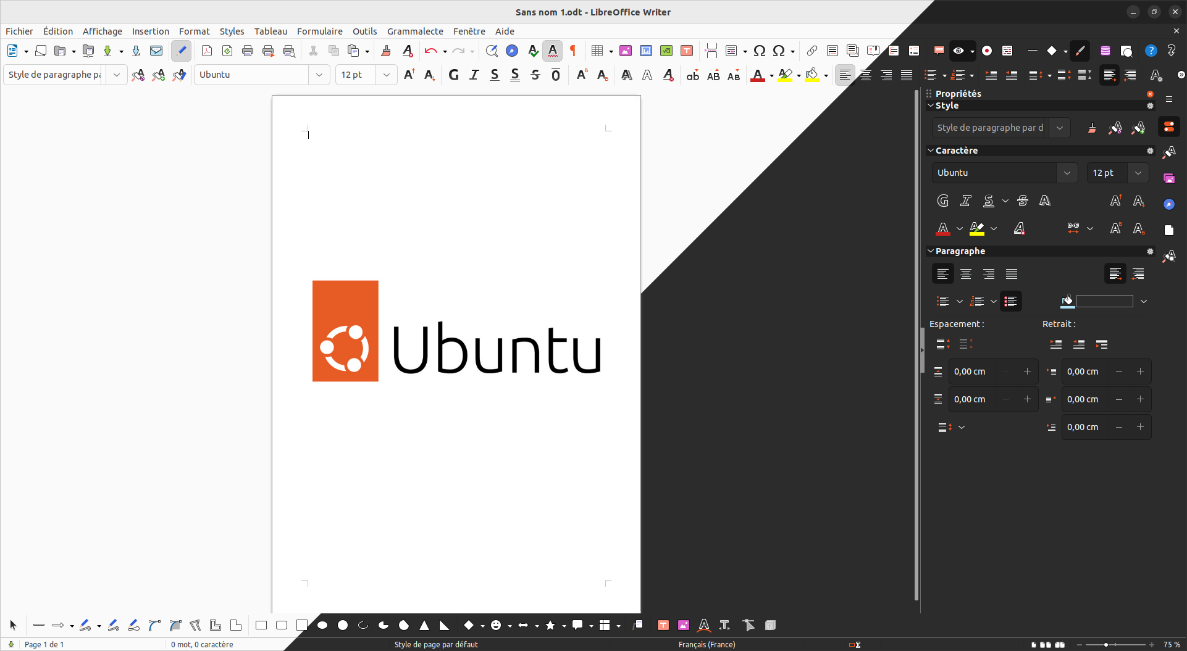This screenshot has width=1187, height=651.
Task: Click toolbar font color red A
Action: coord(758,75)
